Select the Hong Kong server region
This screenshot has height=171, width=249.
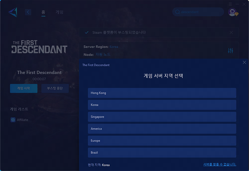(x=162, y=93)
